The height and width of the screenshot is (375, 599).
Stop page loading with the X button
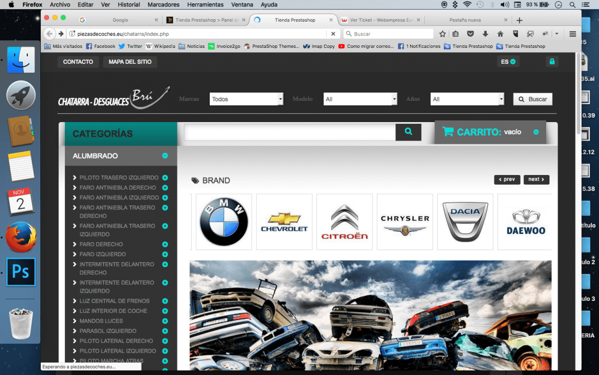(x=333, y=34)
